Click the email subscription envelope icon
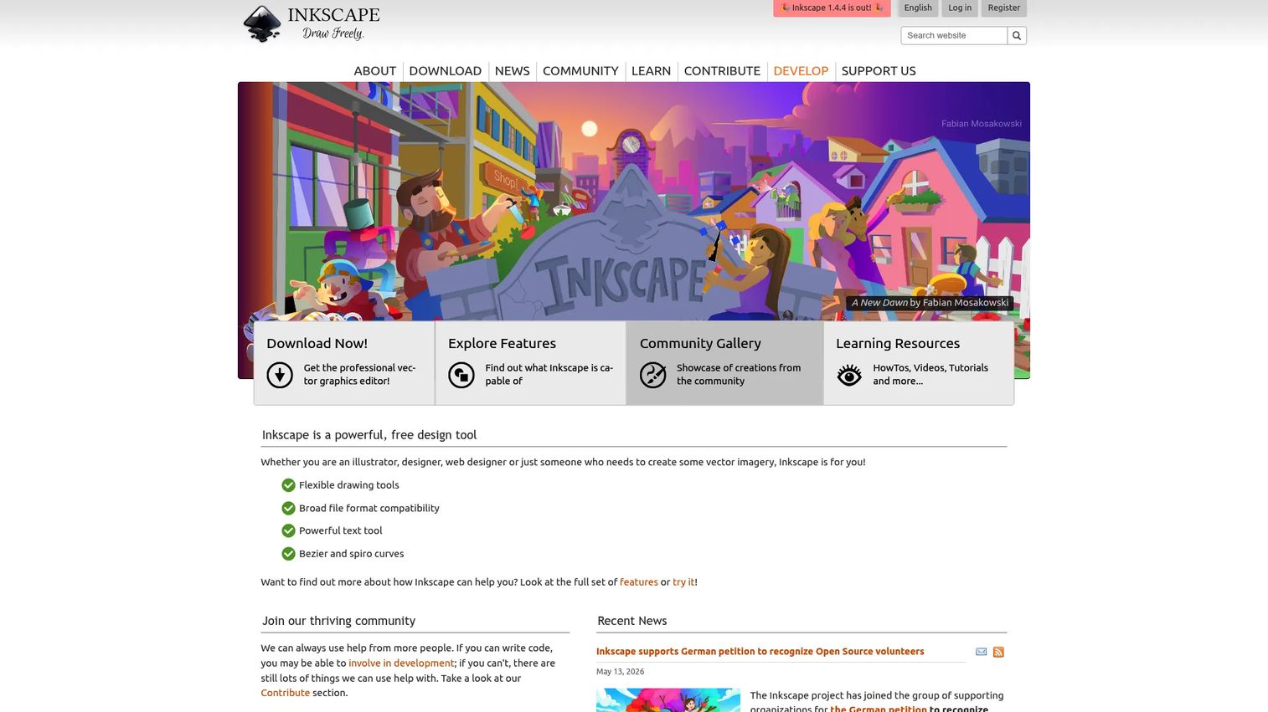 [x=982, y=652]
